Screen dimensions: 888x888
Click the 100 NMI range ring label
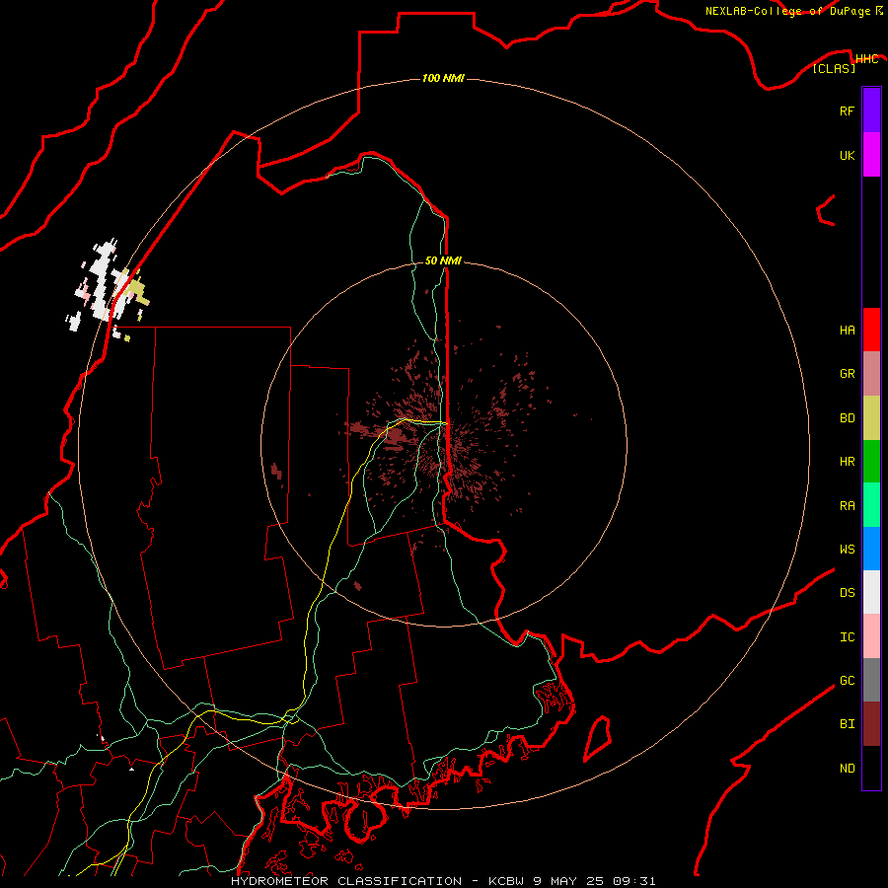click(x=443, y=78)
